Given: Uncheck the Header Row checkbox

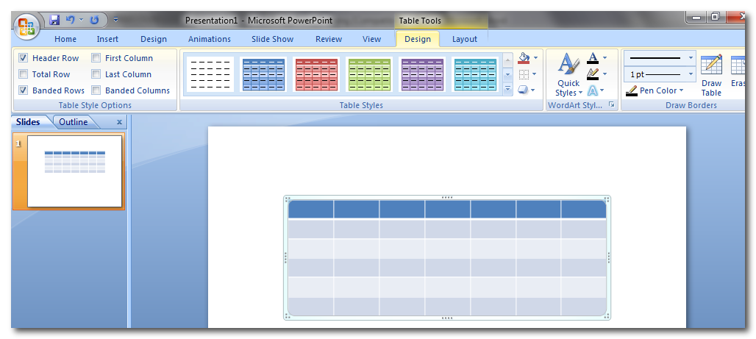Looking at the screenshot, I should click(x=24, y=58).
